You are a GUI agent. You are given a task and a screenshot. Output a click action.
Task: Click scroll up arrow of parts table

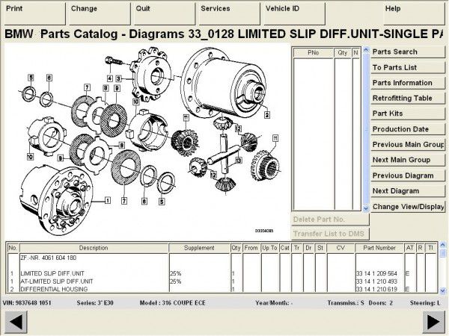[x=442, y=245]
